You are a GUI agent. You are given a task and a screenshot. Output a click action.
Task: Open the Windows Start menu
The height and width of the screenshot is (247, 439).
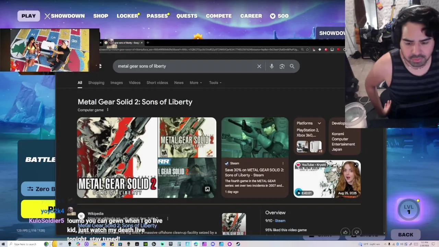(3, 244)
